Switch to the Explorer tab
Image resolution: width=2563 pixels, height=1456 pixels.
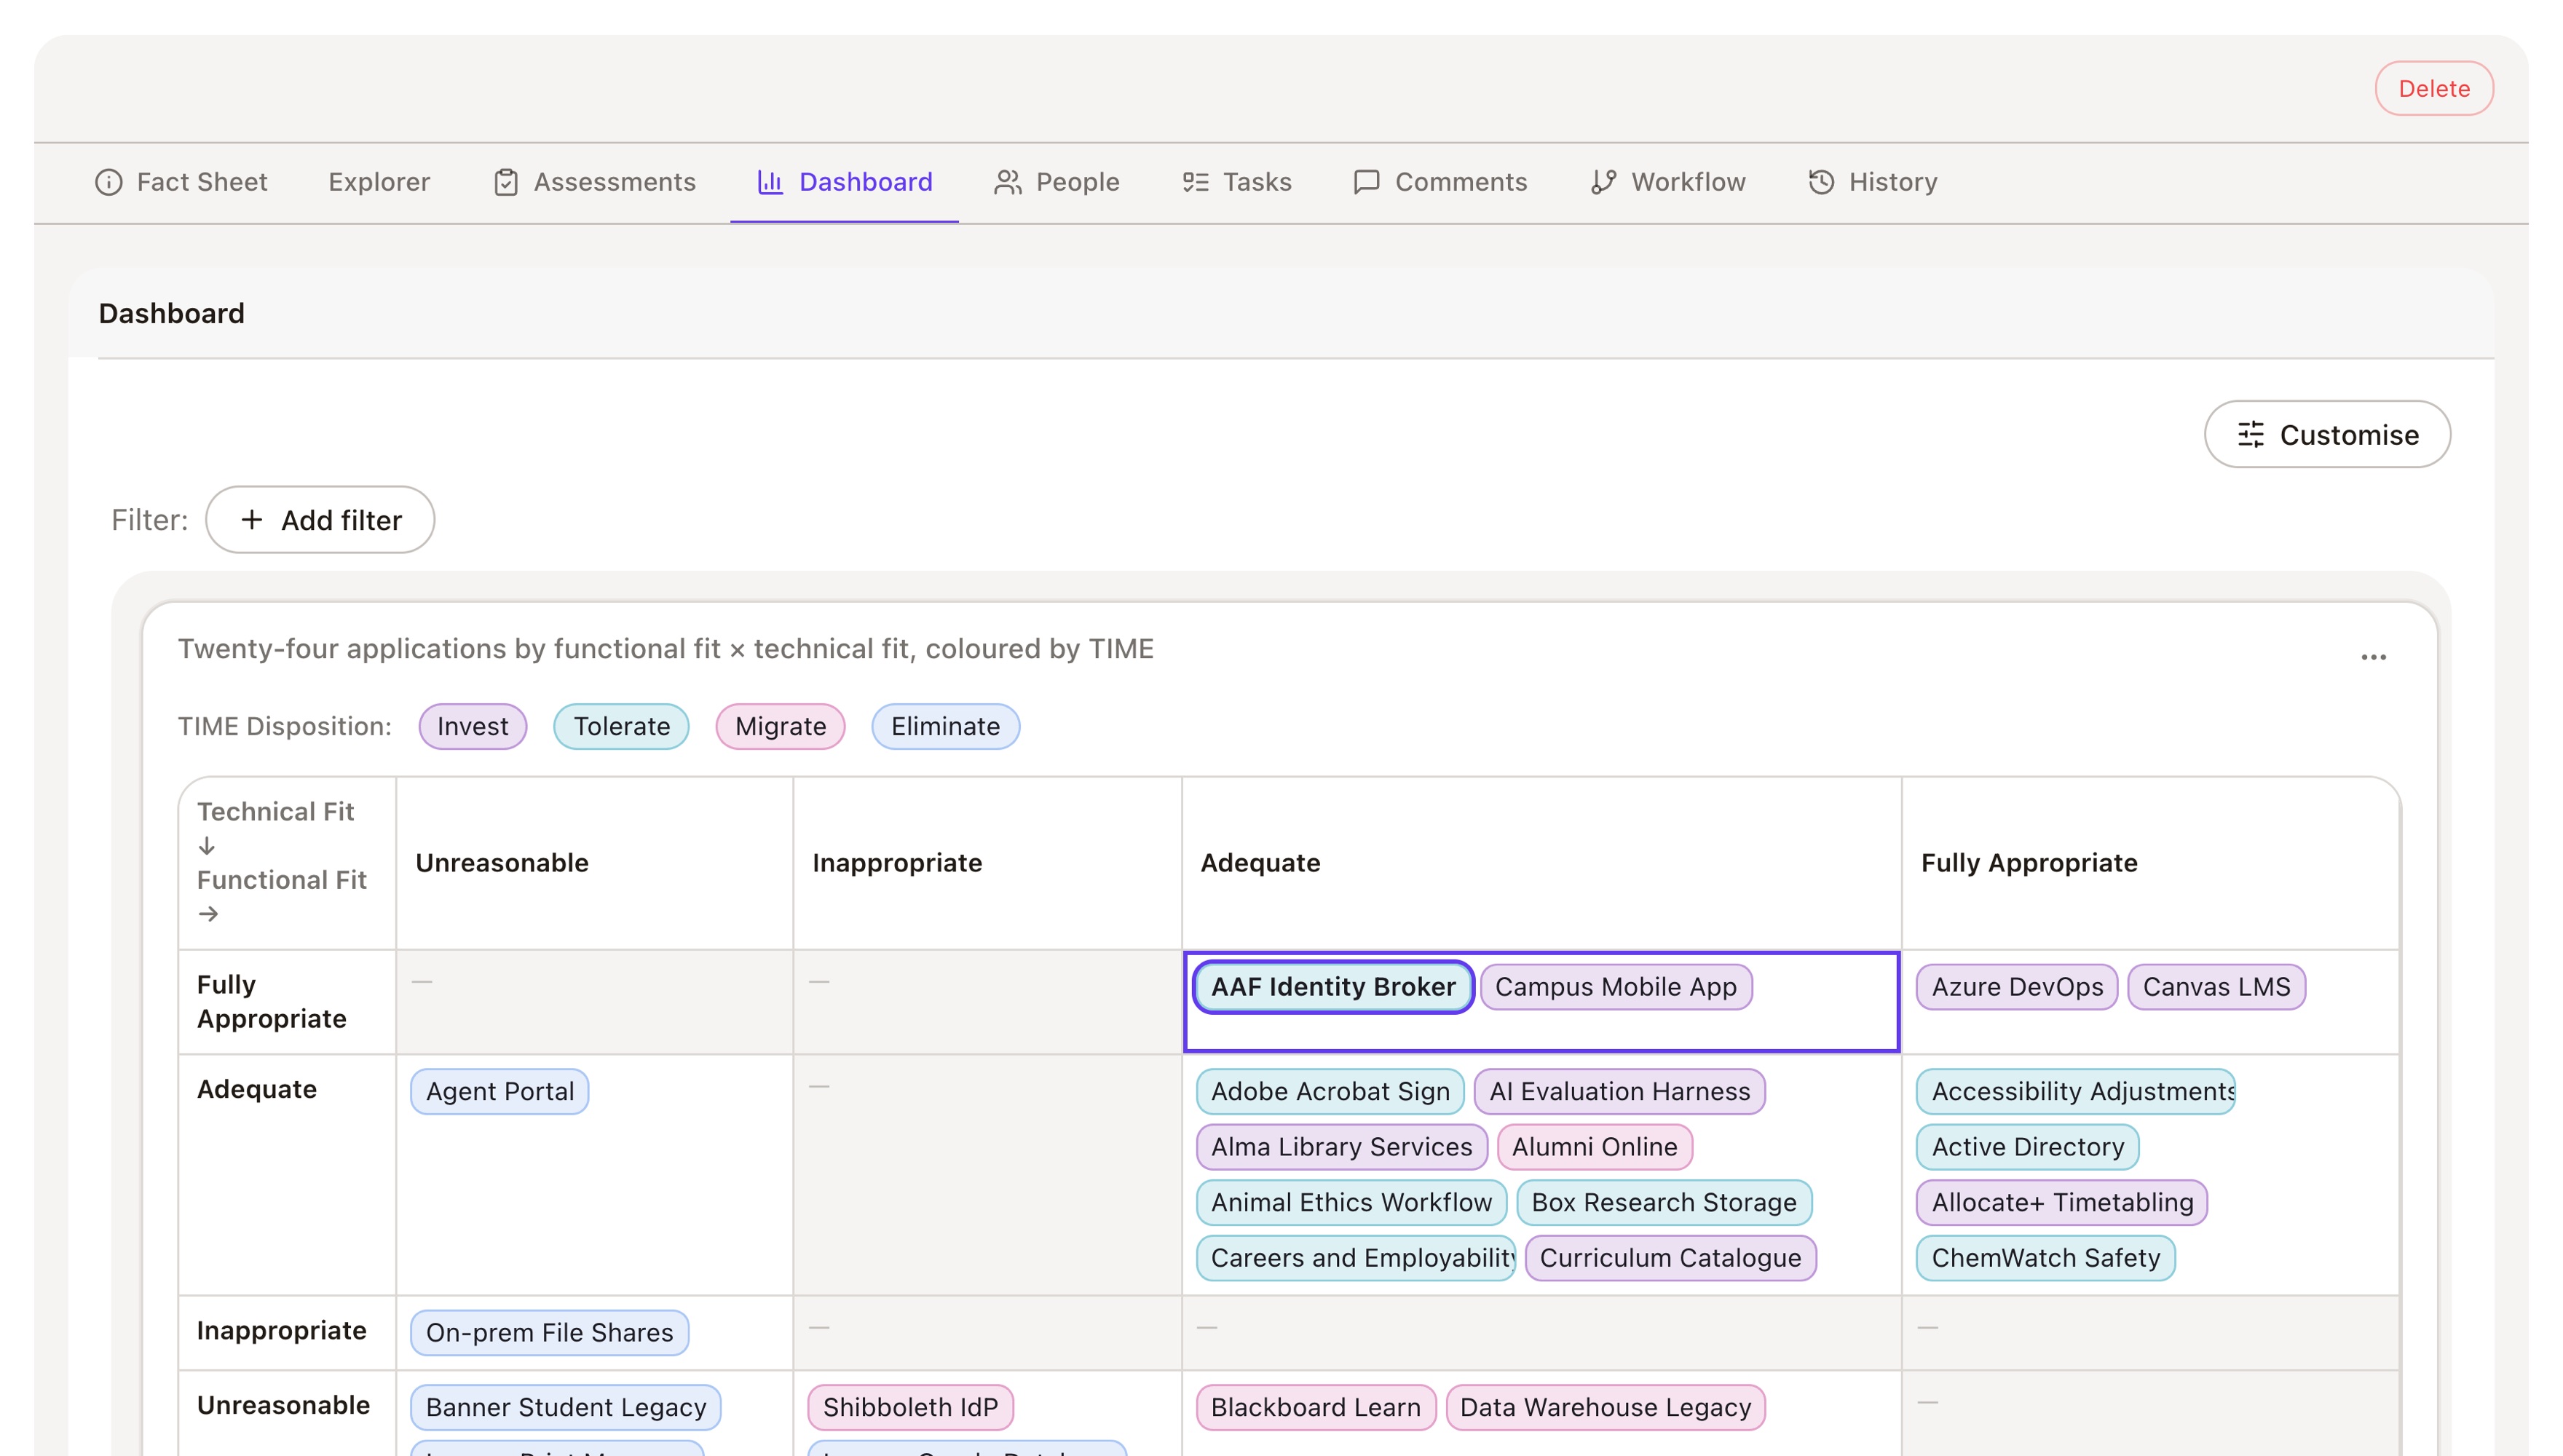(379, 182)
